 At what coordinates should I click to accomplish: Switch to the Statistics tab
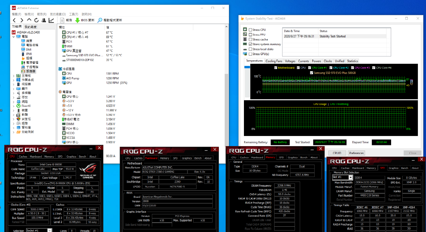(x=352, y=61)
